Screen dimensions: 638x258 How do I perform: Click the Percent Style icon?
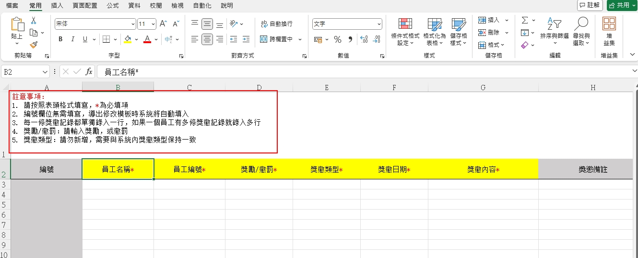tap(338, 39)
